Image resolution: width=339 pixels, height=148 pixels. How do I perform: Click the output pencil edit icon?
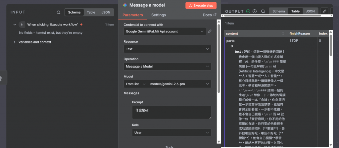pyautogui.click(x=324, y=11)
